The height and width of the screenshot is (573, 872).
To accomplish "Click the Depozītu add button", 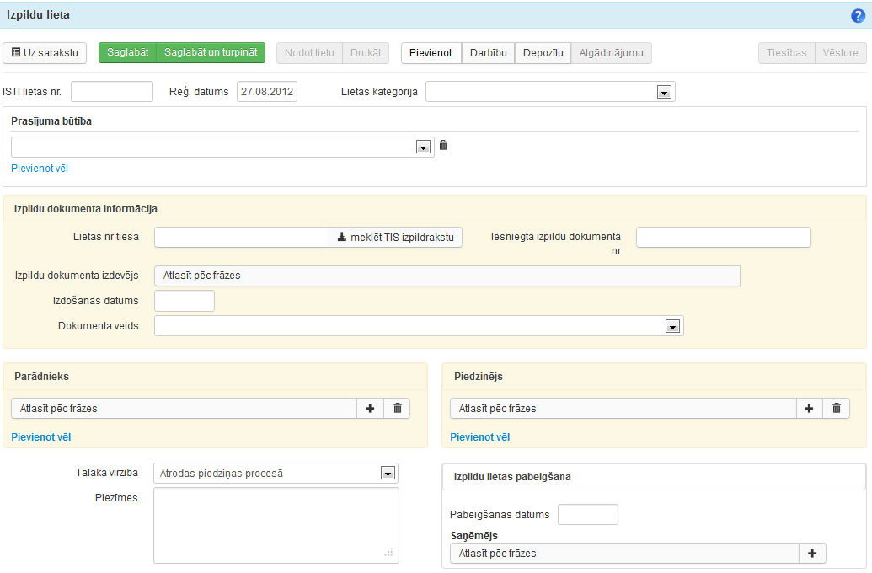I will (543, 53).
